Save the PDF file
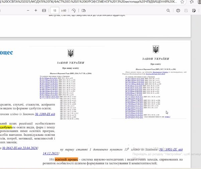The image size is (201, 169). [186, 10]
